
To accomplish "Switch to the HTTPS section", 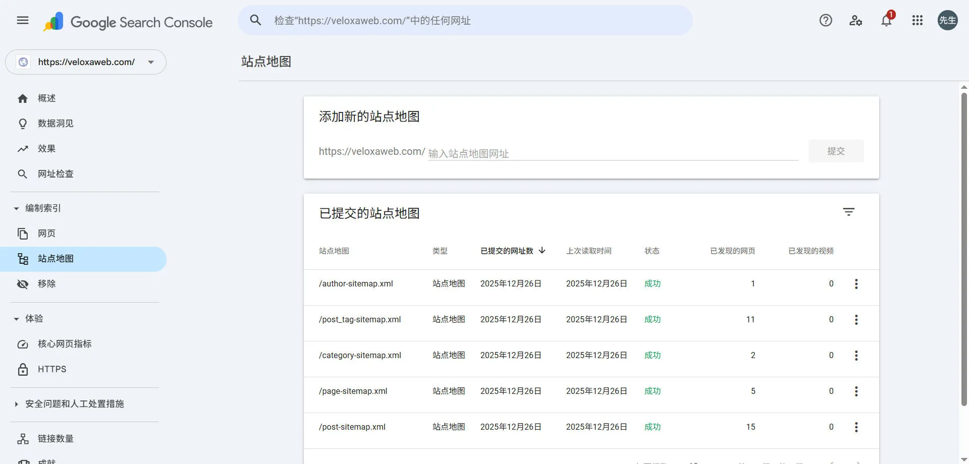I will tap(51, 369).
